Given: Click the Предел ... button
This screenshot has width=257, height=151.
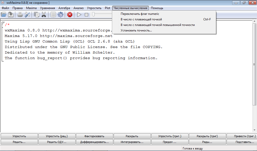Looking at the screenshot, I should [170, 142].
